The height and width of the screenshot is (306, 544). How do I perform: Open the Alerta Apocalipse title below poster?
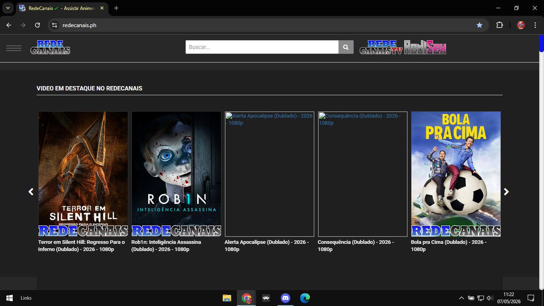pos(267,246)
